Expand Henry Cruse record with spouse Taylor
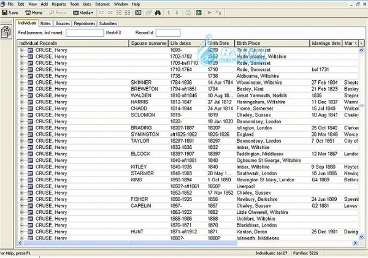The height and width of the screenshot is (258, 368). click(22, 140)
